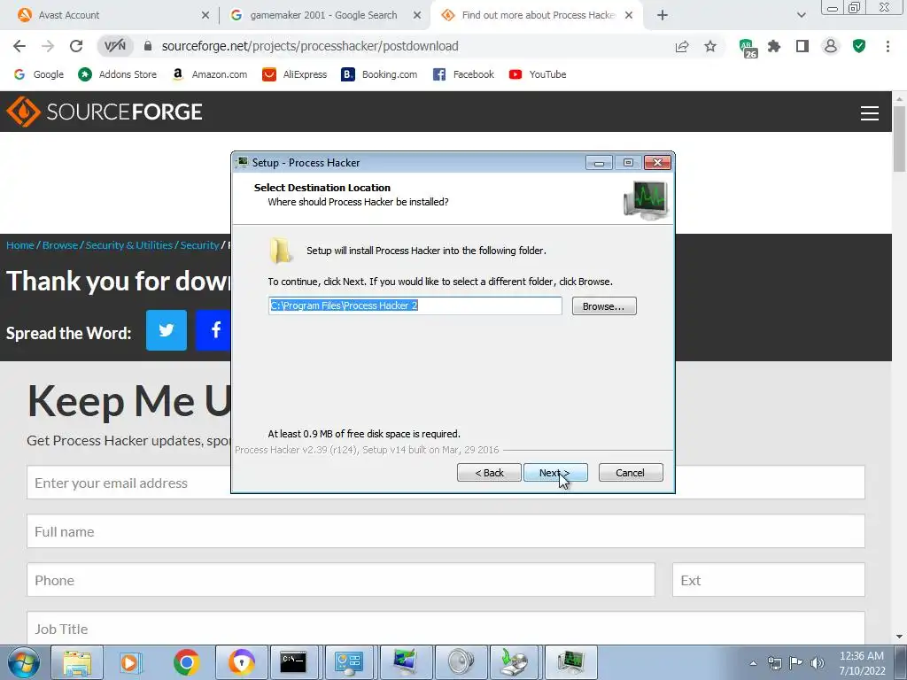Close the gamemaker 2001 Google Search tab
This screenshot has width=907, height=680.
[417, 16]
